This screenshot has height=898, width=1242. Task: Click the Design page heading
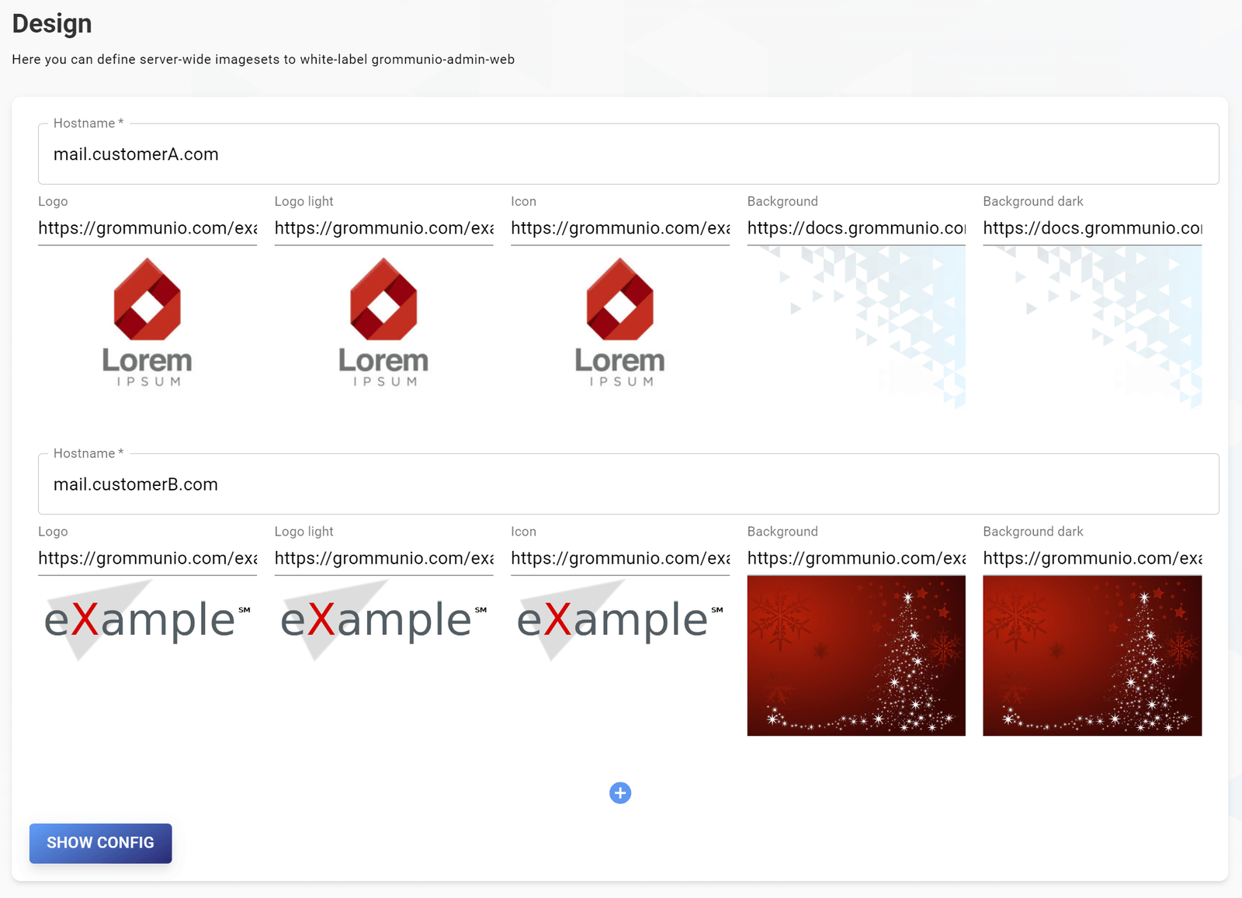click(52, 24)
